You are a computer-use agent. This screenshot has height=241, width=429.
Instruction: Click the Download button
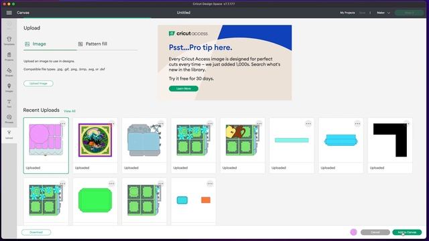(36, 232)
